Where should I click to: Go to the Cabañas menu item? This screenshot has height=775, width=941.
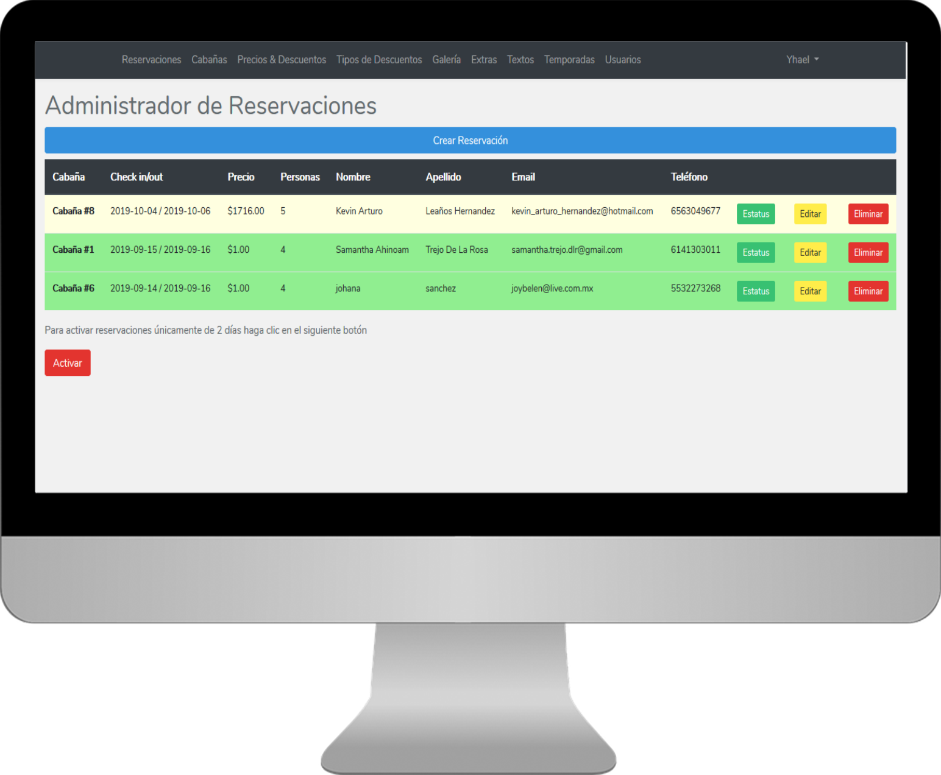coord(209,60)
